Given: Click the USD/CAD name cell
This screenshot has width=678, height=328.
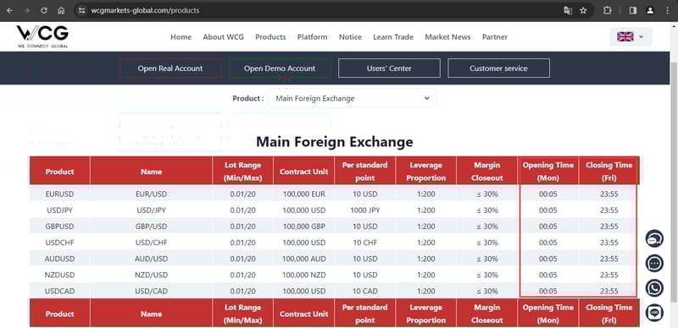Looking at the screenshot, I should pyautogui.click(x=152, y=292).
